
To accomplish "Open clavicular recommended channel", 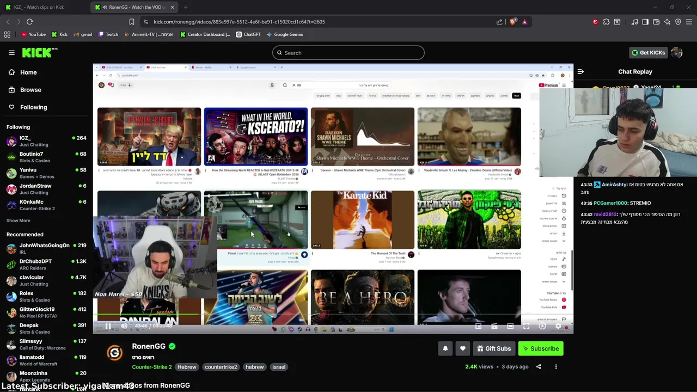I will click(46, 280).
